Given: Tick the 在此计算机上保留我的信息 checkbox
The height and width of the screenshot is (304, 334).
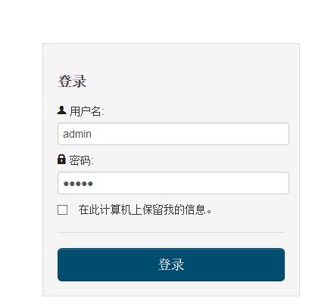Looking at the screenshot, I should (62, 209).
